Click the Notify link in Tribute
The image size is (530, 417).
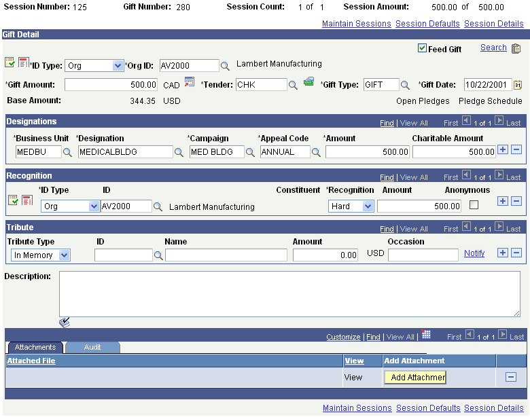coord(474,253)
